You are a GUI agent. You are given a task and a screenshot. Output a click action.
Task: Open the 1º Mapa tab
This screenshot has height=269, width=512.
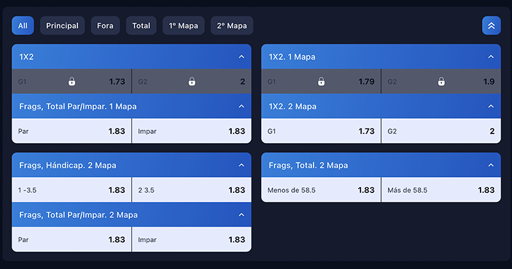[183, 26]
